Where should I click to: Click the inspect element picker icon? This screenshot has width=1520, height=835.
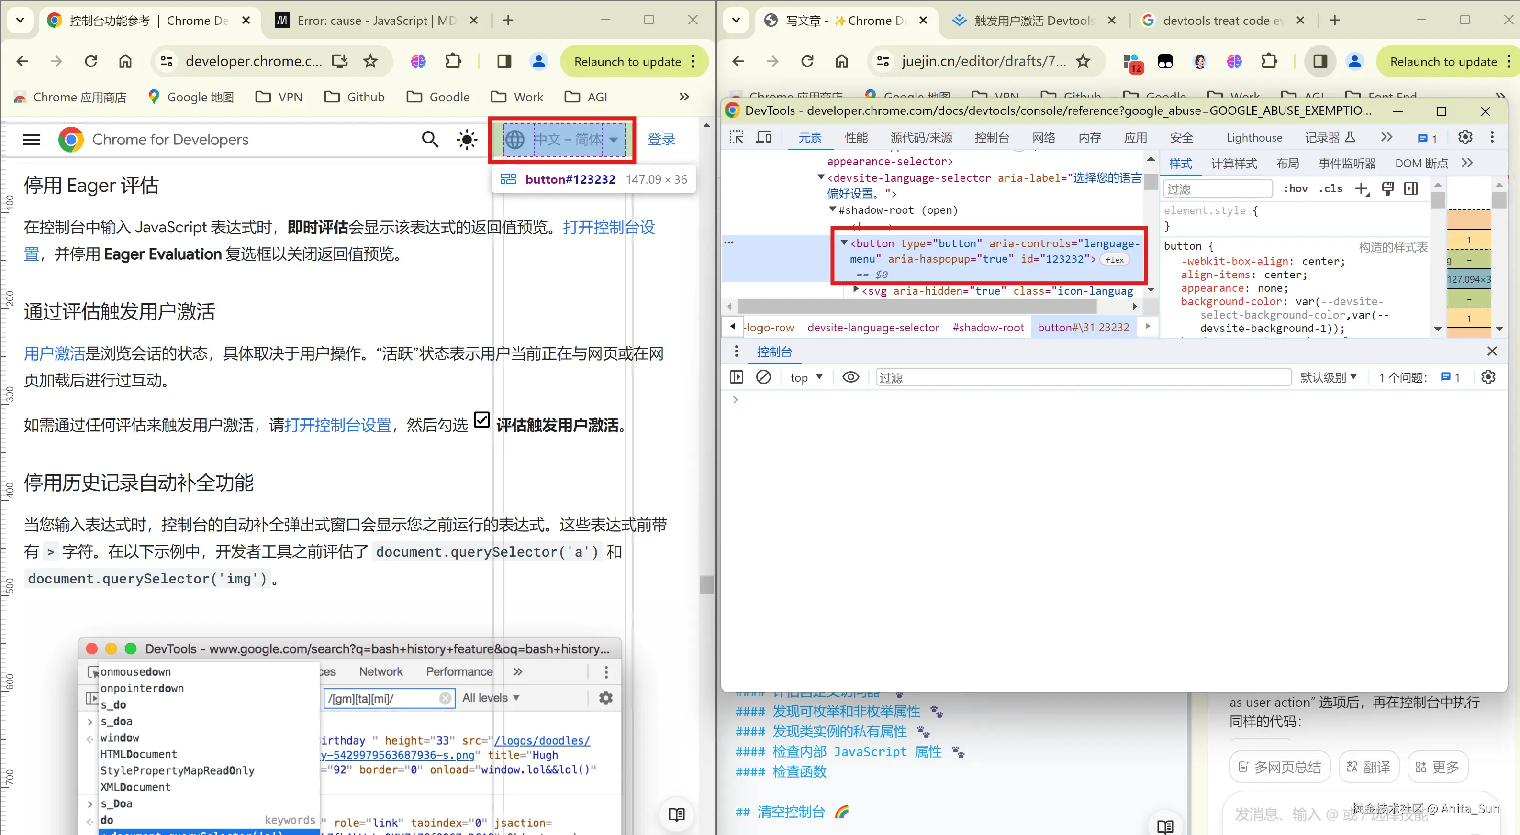click(737, 137)
